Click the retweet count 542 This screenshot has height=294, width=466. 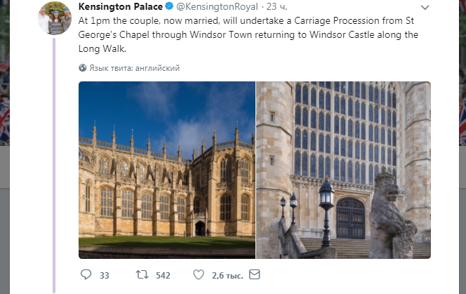163,276
